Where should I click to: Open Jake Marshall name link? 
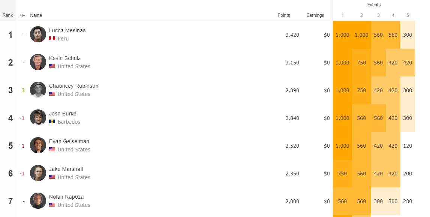tap(66, 169)
